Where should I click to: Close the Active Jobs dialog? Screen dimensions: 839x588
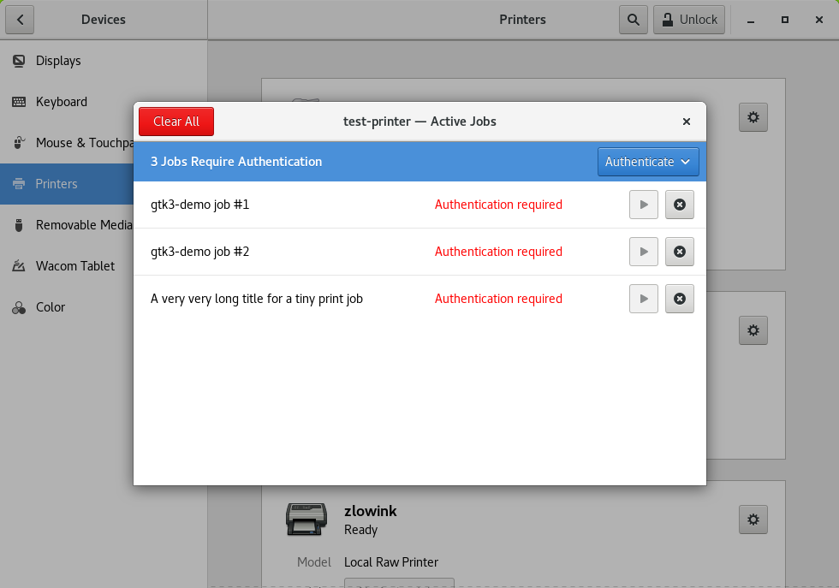(687, 122)
